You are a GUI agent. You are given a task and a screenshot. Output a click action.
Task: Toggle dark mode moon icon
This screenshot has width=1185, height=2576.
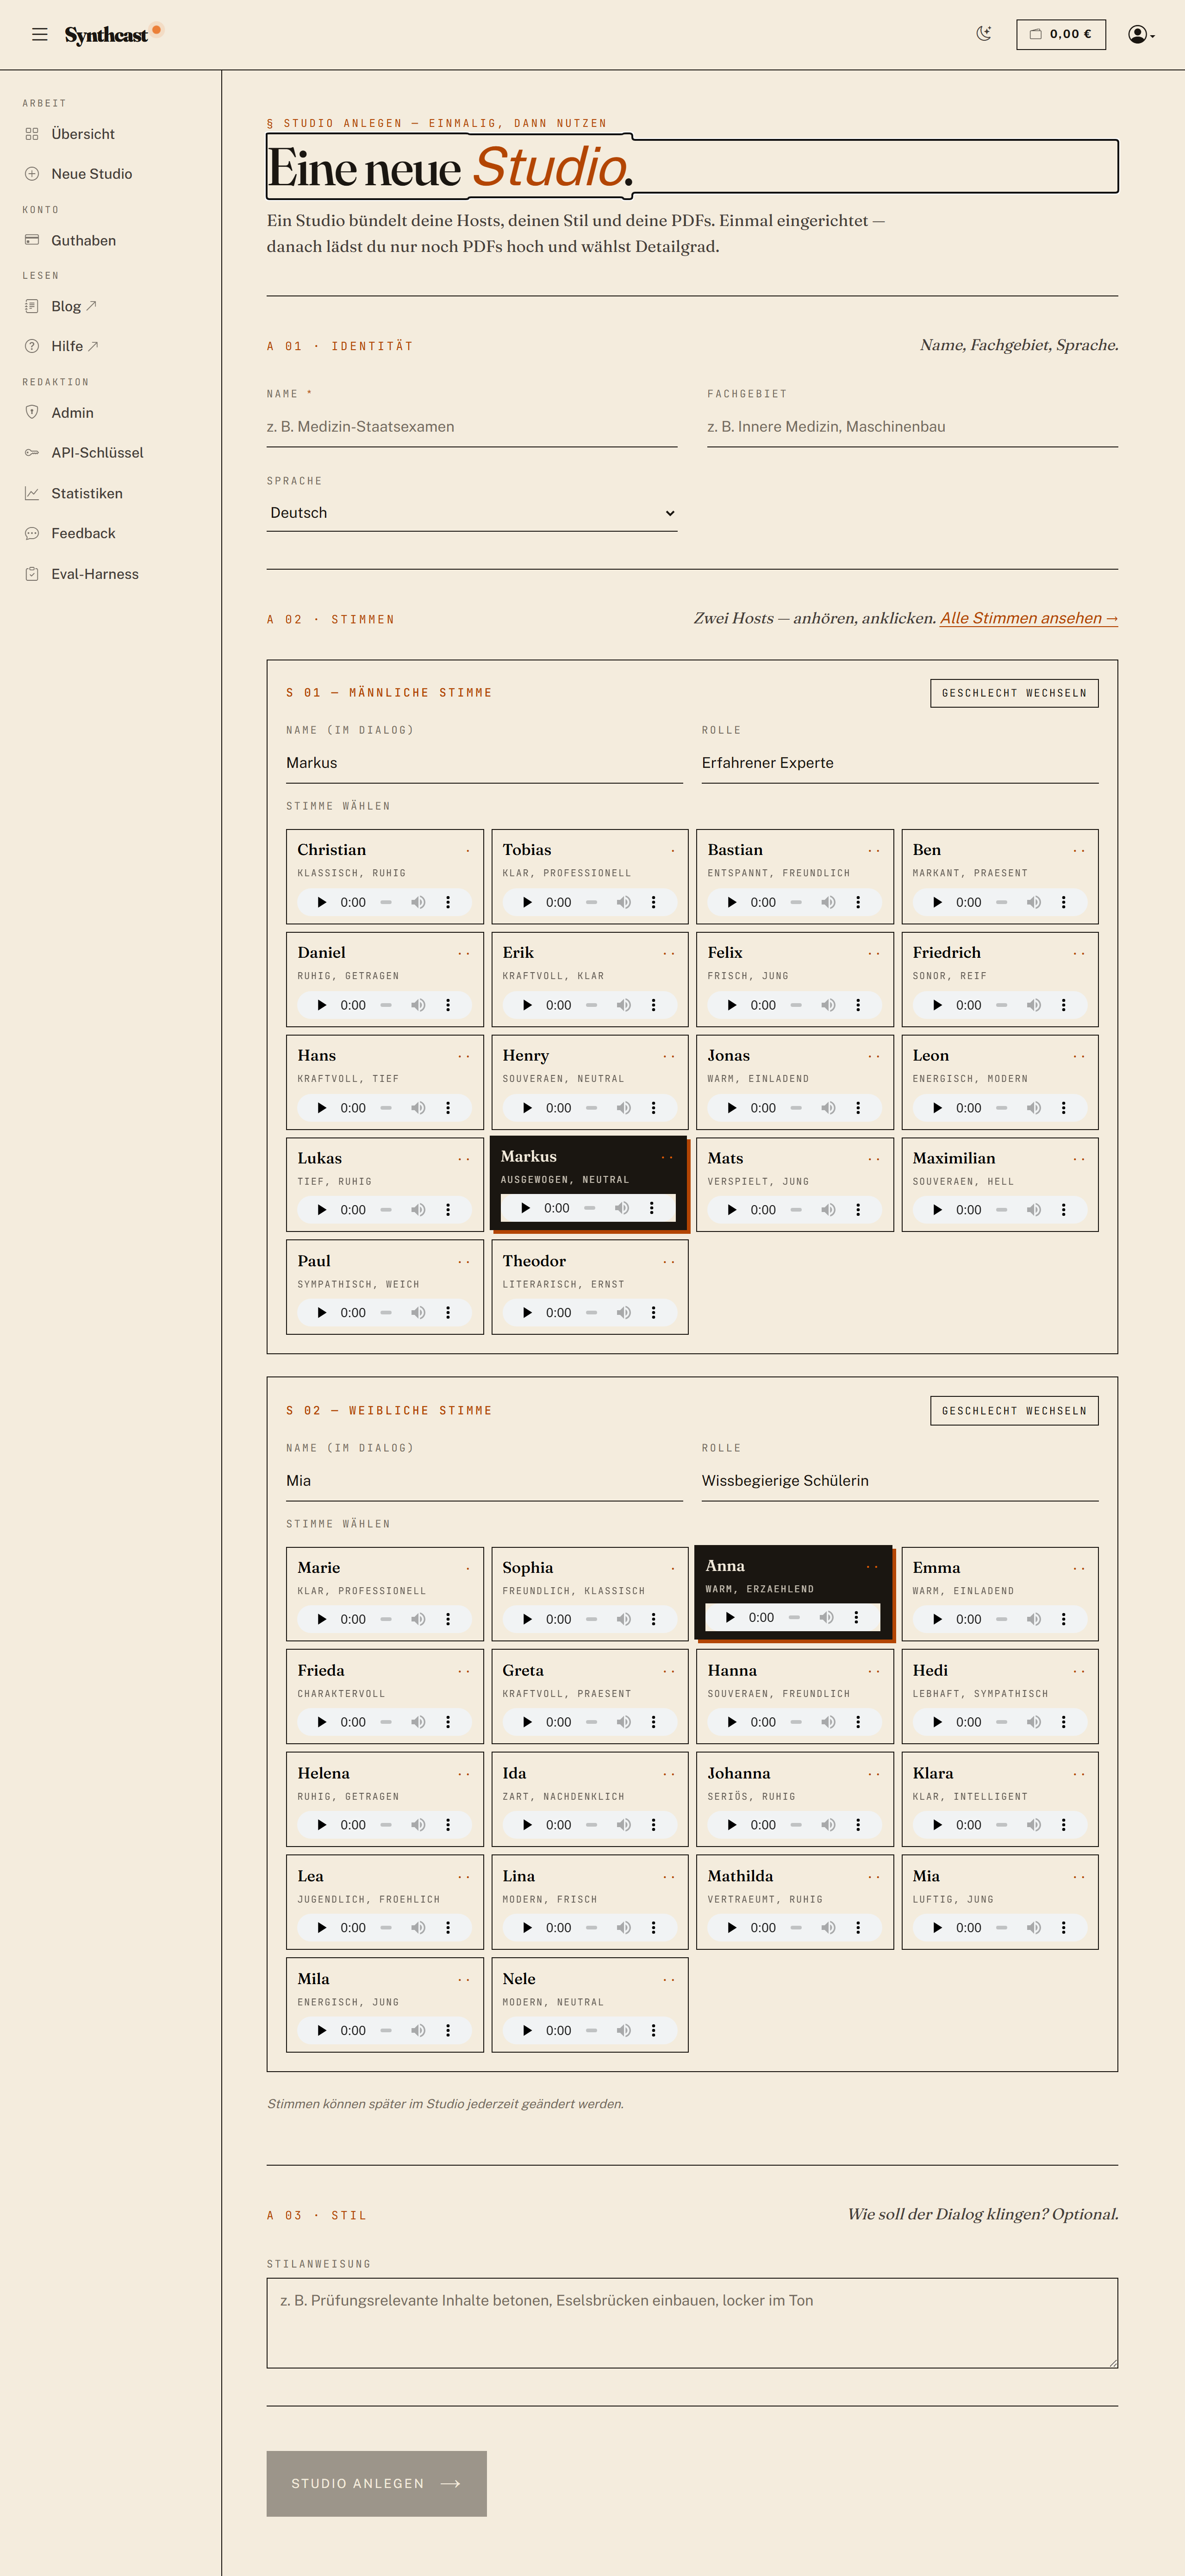coord(984,34)
